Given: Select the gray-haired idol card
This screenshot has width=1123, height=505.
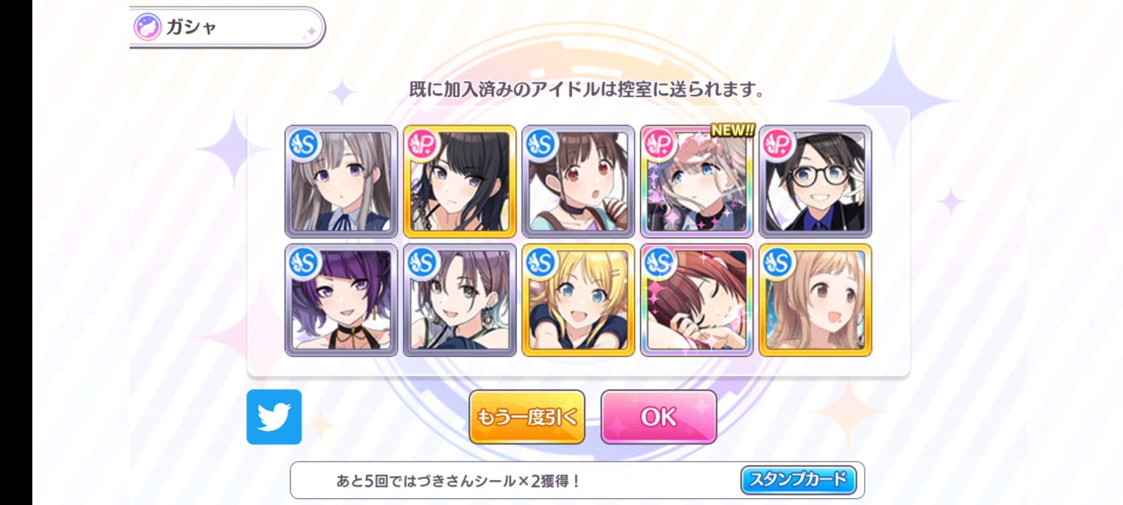Looking at the screenshot, I should [341, 181].
